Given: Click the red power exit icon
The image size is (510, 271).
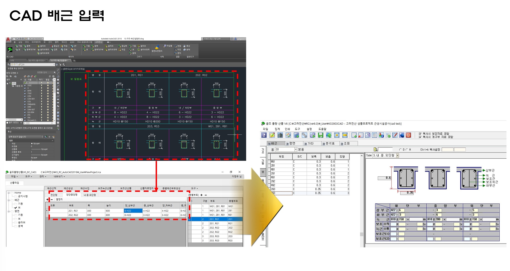Looking at the screenshot, I should [x=408, y=135].
